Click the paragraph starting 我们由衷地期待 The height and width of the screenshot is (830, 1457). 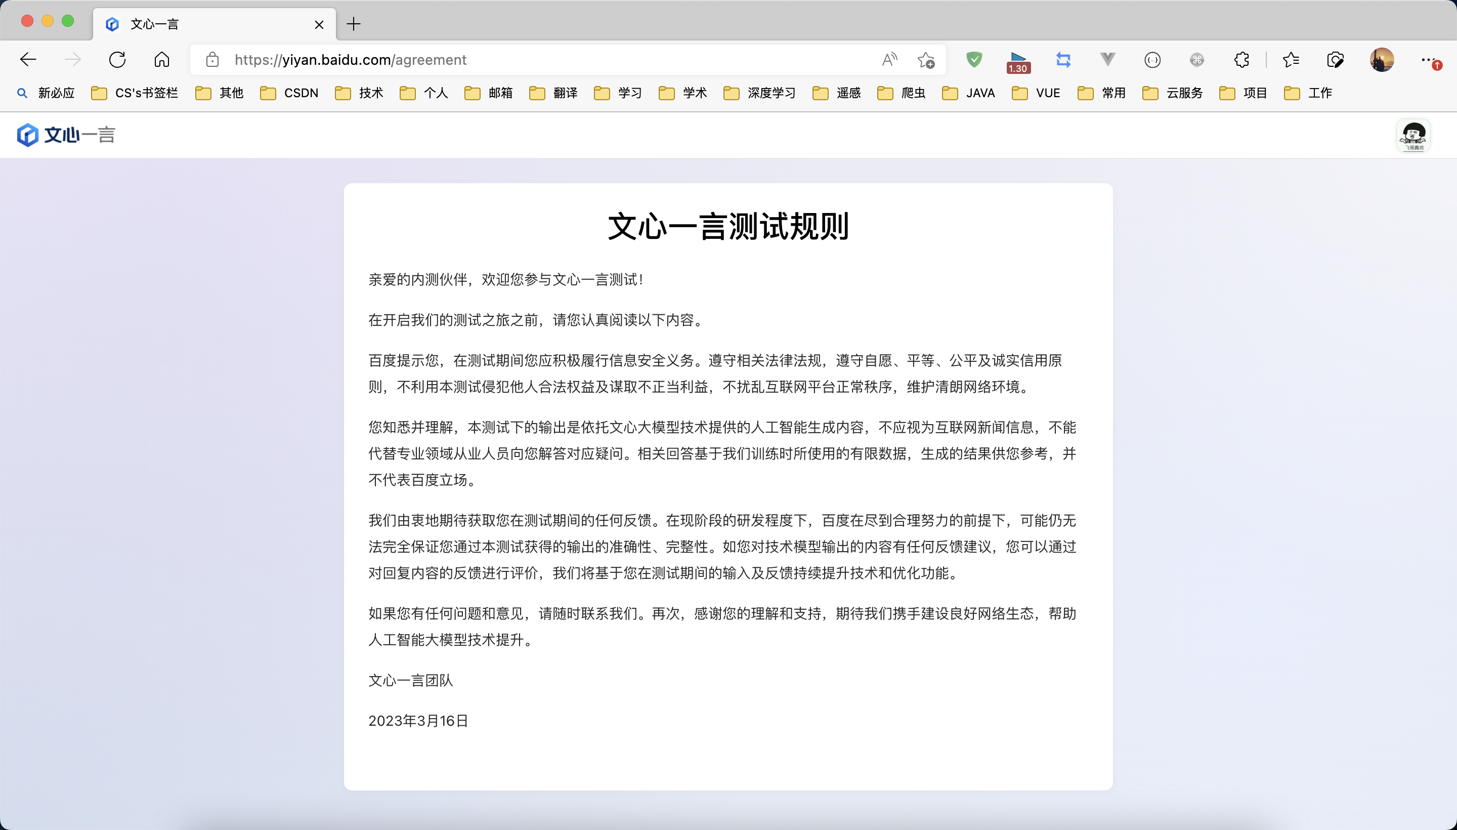tap(722, 547)
